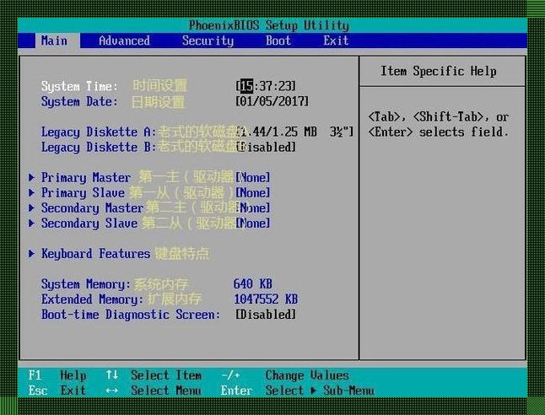Screen dimensions: 545x415
Task: Expand Keyboard Features arrow
Action: click(x=31, y=253)
